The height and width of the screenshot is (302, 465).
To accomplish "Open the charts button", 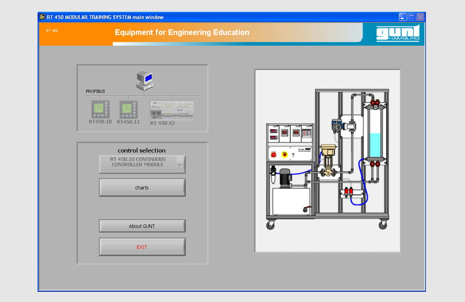I will pos(142,187).
